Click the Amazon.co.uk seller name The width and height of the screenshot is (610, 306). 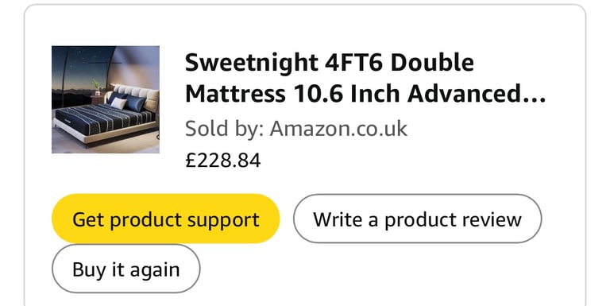338,129
